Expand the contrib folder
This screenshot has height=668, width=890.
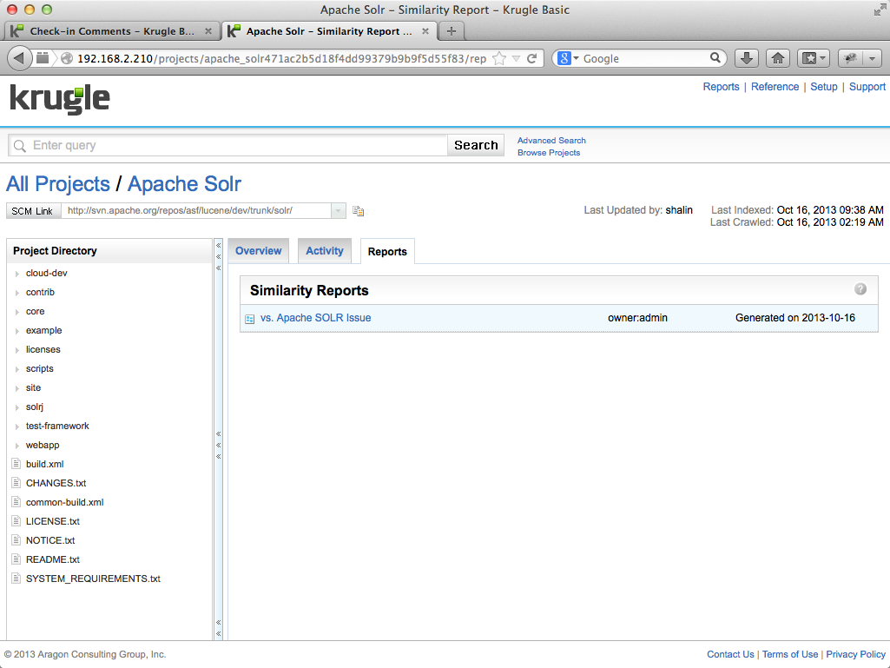17,293
